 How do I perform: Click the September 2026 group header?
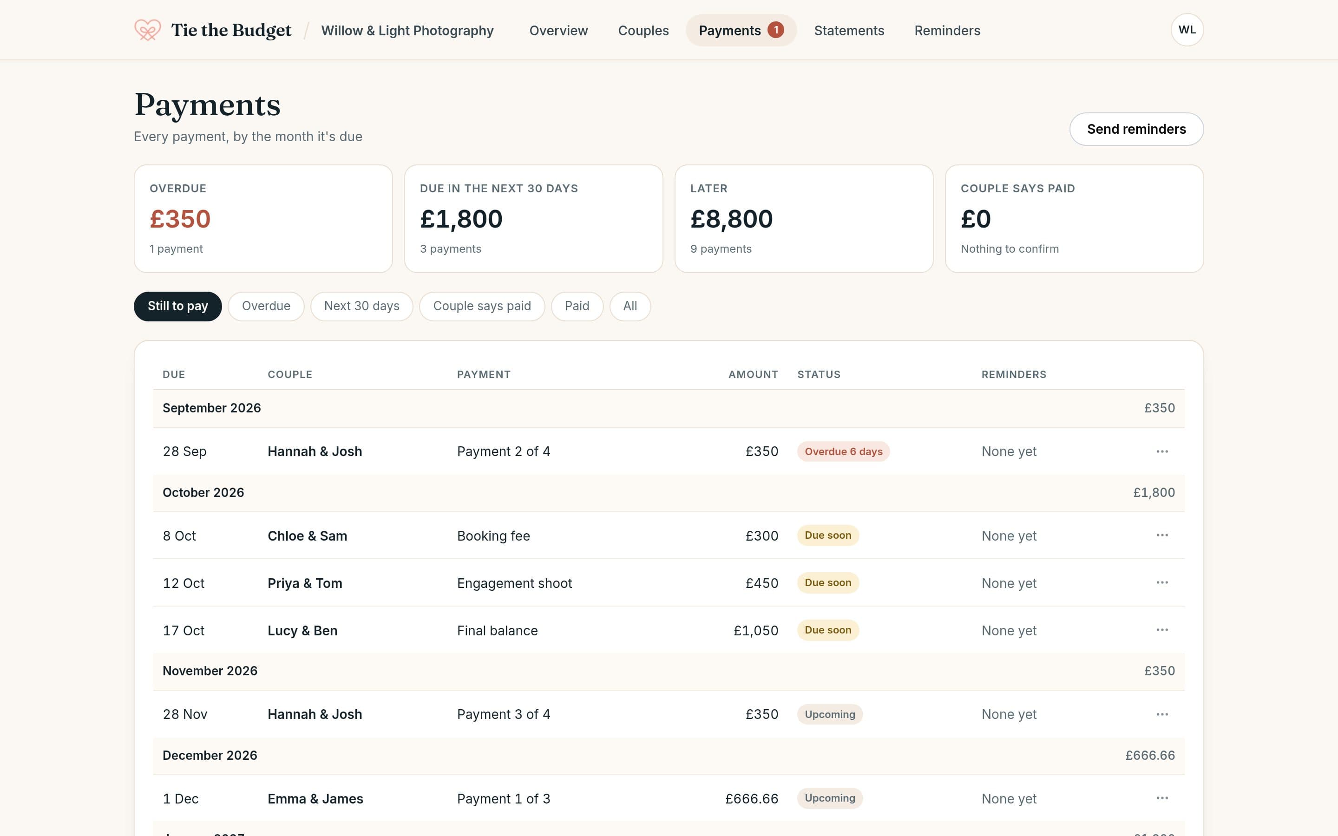coord(669,409)
